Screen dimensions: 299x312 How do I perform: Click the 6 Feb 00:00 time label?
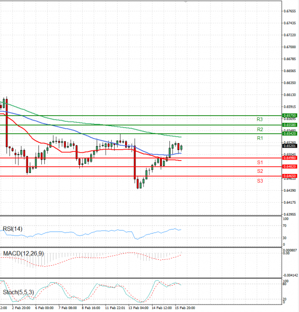tap(44, 308)
